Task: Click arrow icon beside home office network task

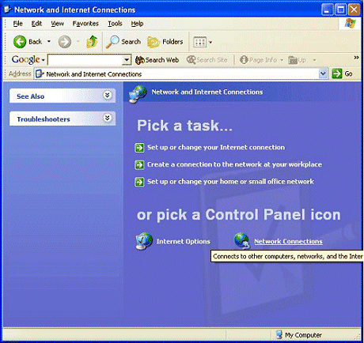Action: [x=139, y=182]
